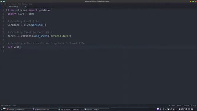Viewport: 197px width, 111px height.
Task: Click the 'import xlwt , time' line
Action: click(x=21, y=14)
